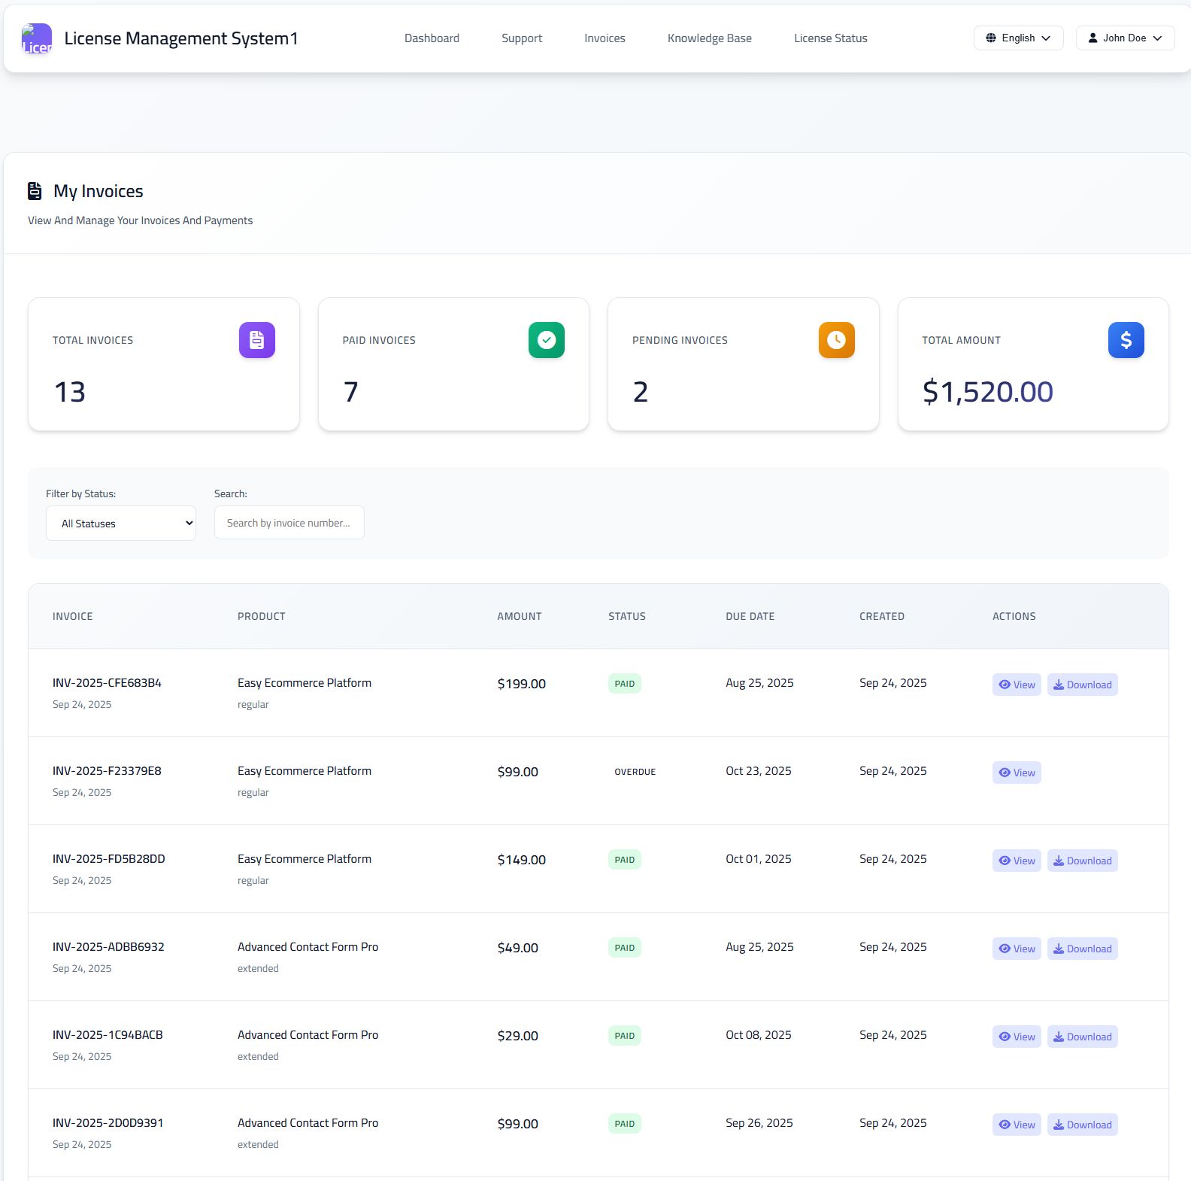The height and width of the screenshot is (1181, 1191).
Task: Click the Pending Invoices card showing 2
Action: click(744, 364)
